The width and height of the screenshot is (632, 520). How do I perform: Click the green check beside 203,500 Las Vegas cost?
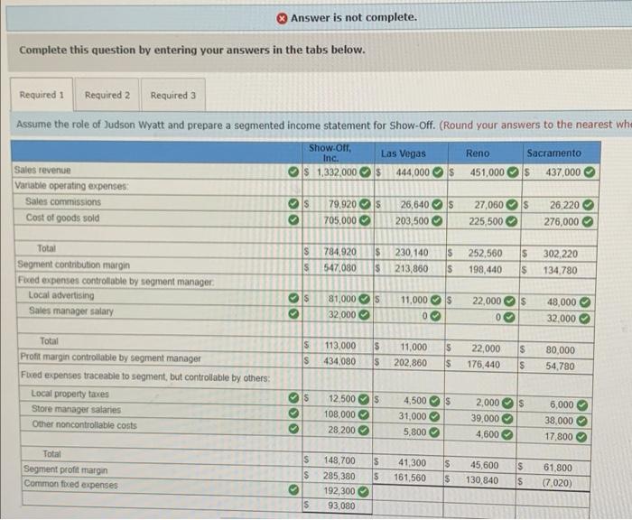coord(437,221)
